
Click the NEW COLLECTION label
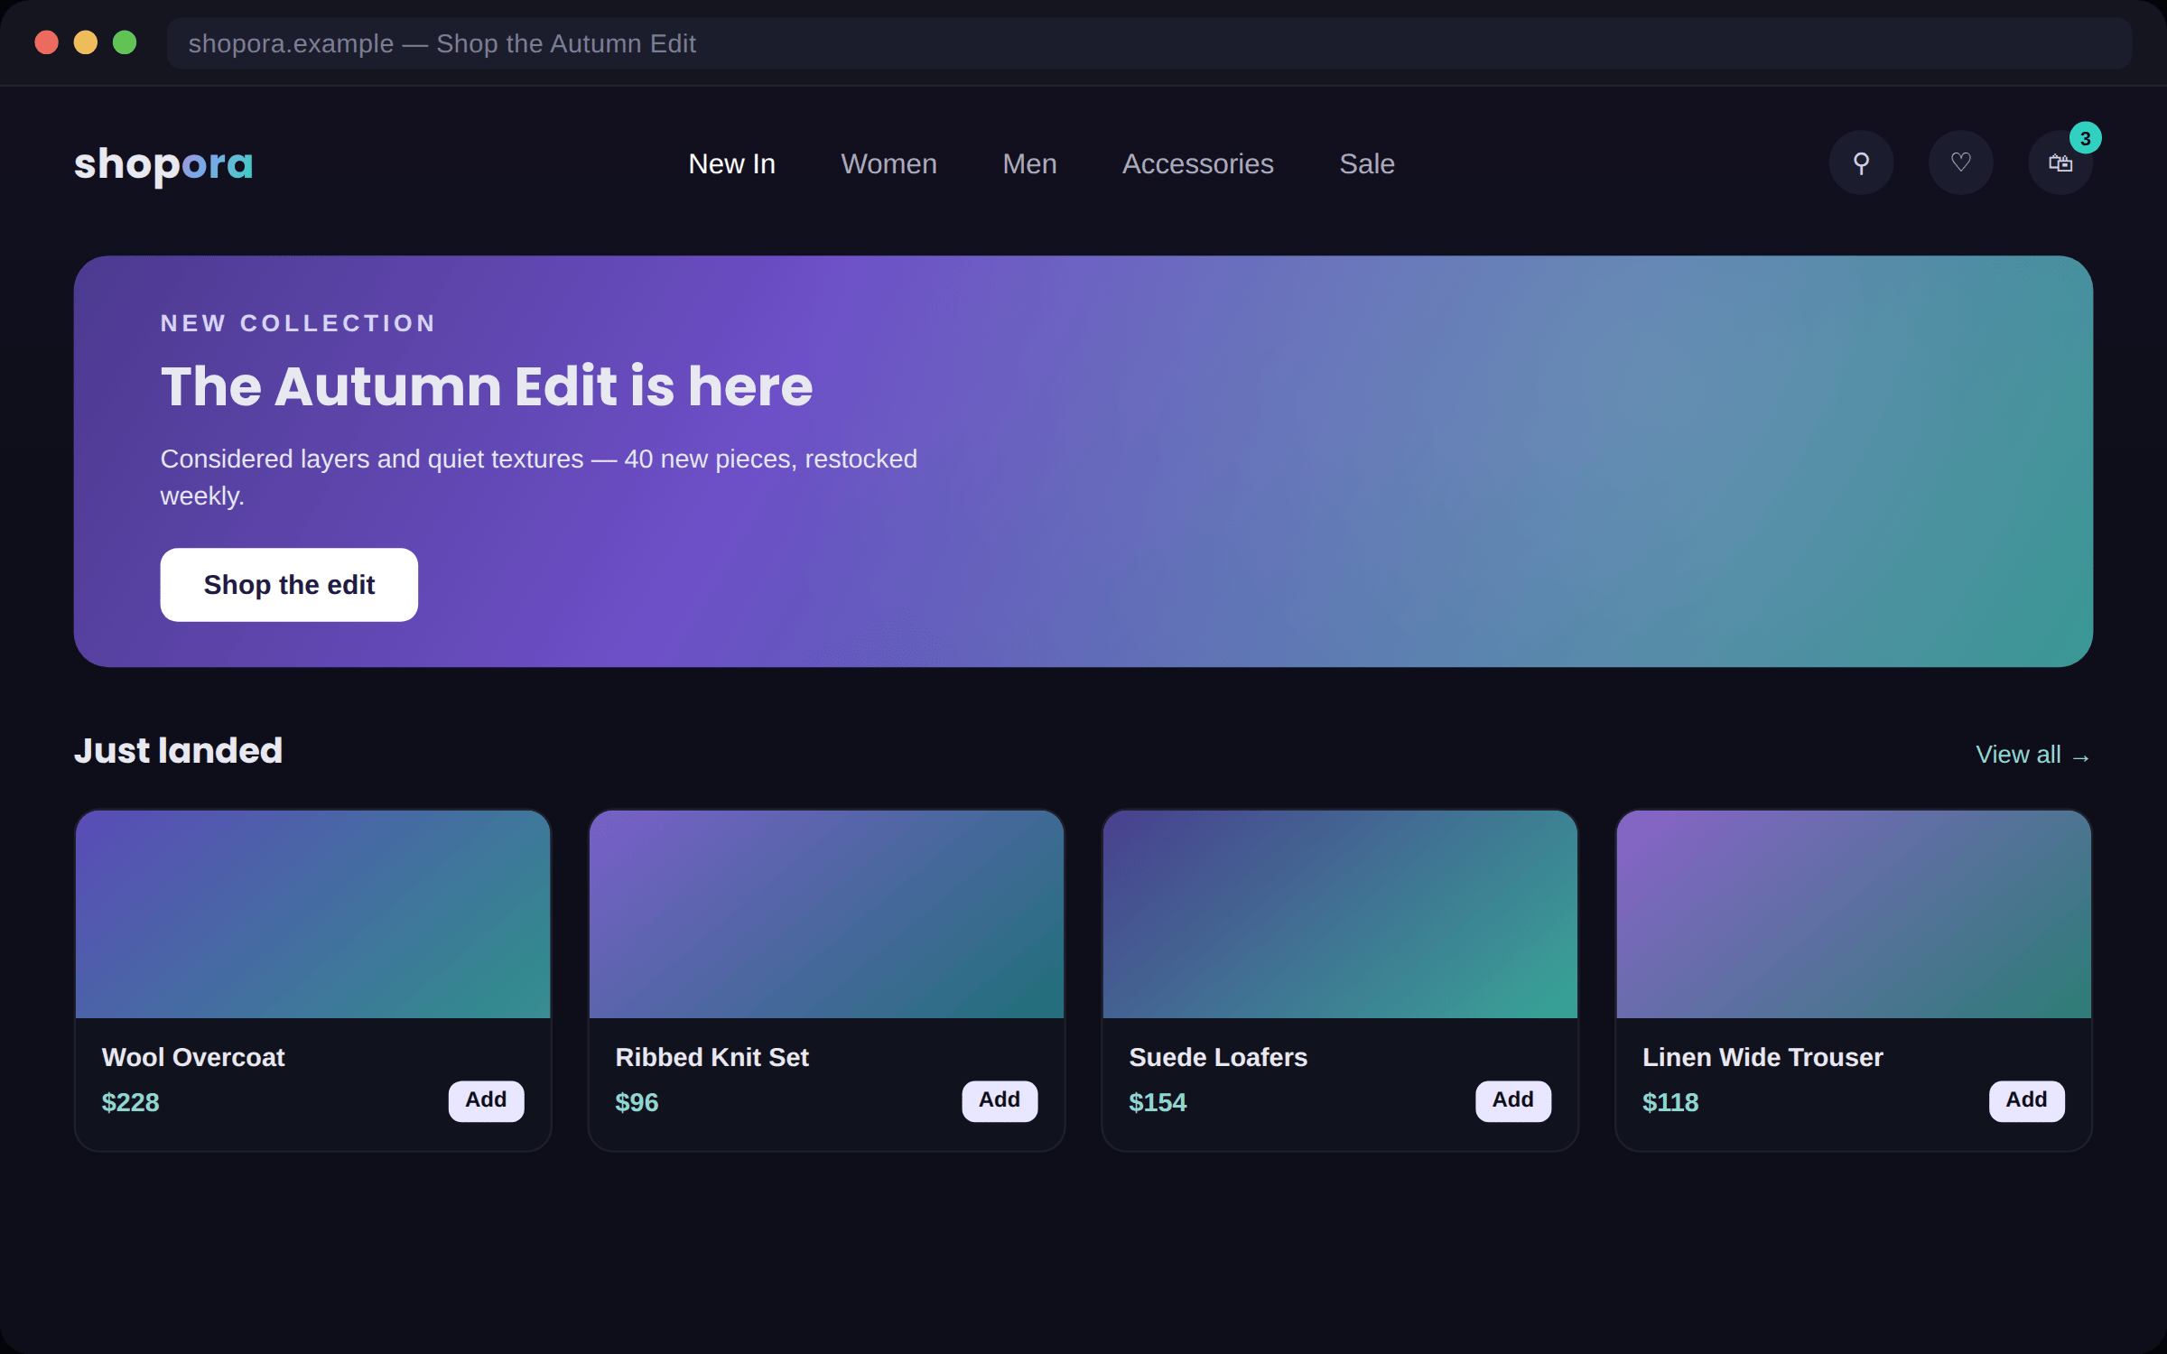point(298,323)
